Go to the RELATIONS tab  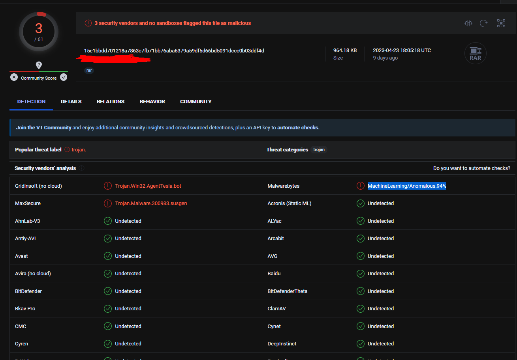point(111,102)
